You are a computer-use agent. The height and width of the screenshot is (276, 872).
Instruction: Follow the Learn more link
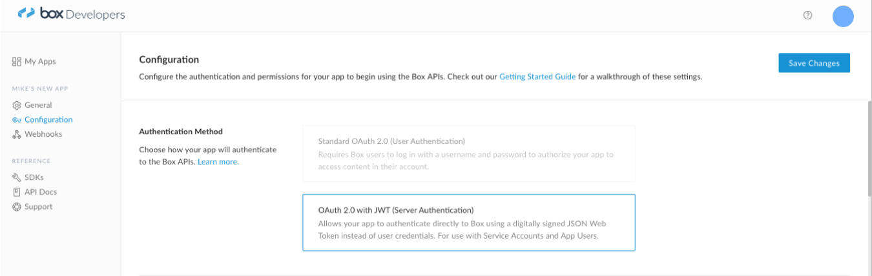[218, 162]
